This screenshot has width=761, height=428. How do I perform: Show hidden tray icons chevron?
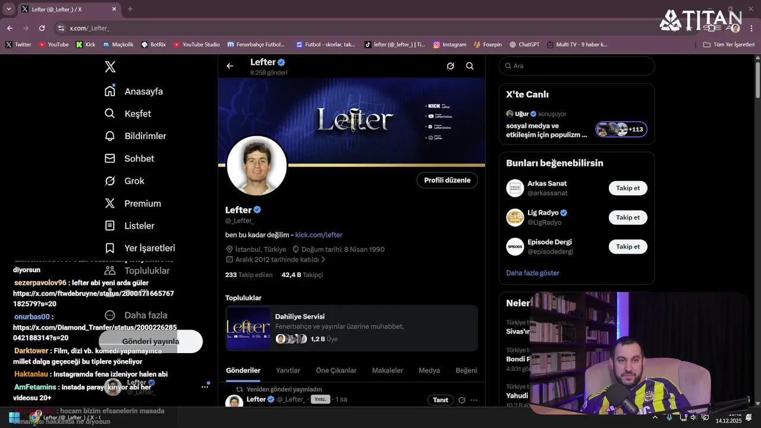click(x=655, y=417)
